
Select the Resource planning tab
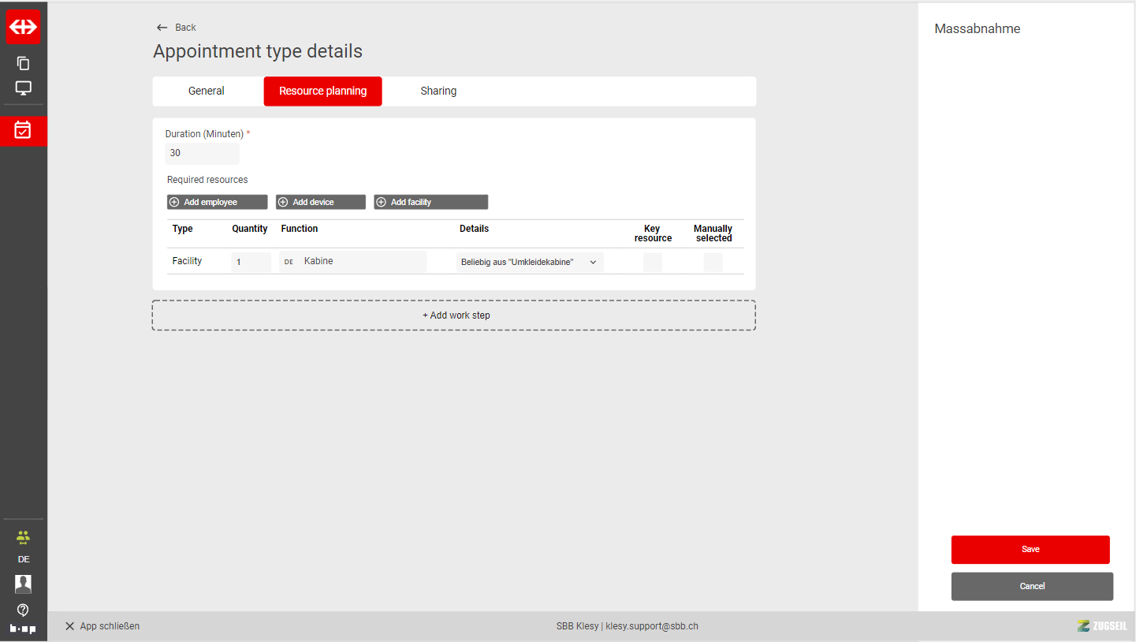coord(322,91)
